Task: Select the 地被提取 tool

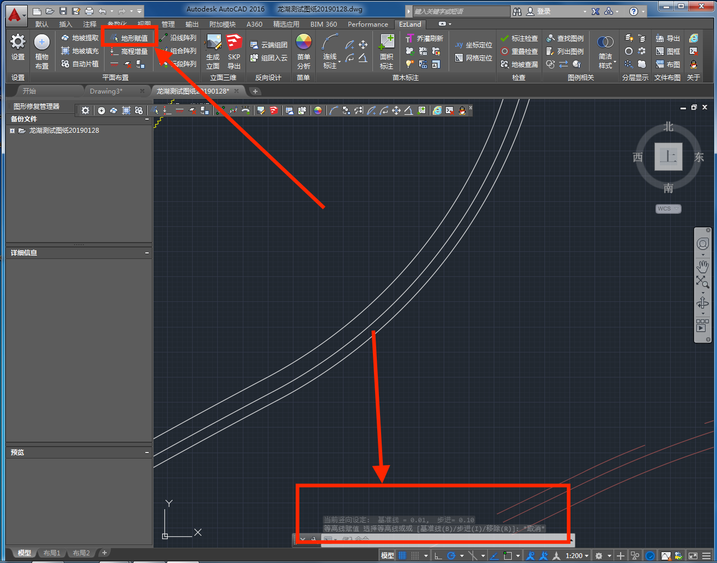Action: [80, 38]
